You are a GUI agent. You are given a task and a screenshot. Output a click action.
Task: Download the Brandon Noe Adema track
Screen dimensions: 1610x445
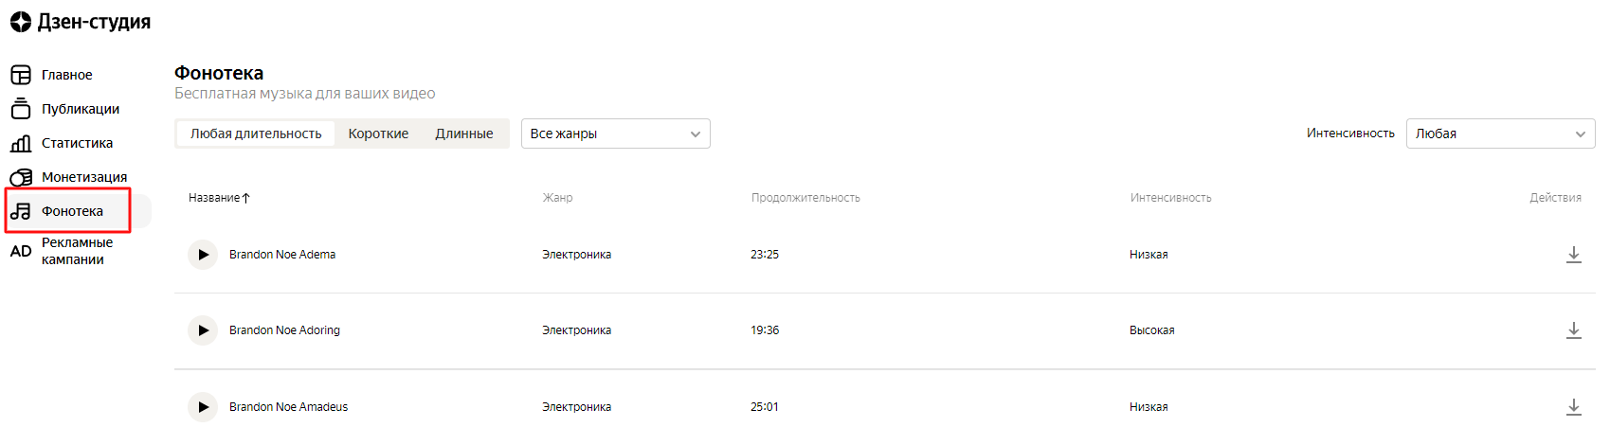[x=1573, y=255]
